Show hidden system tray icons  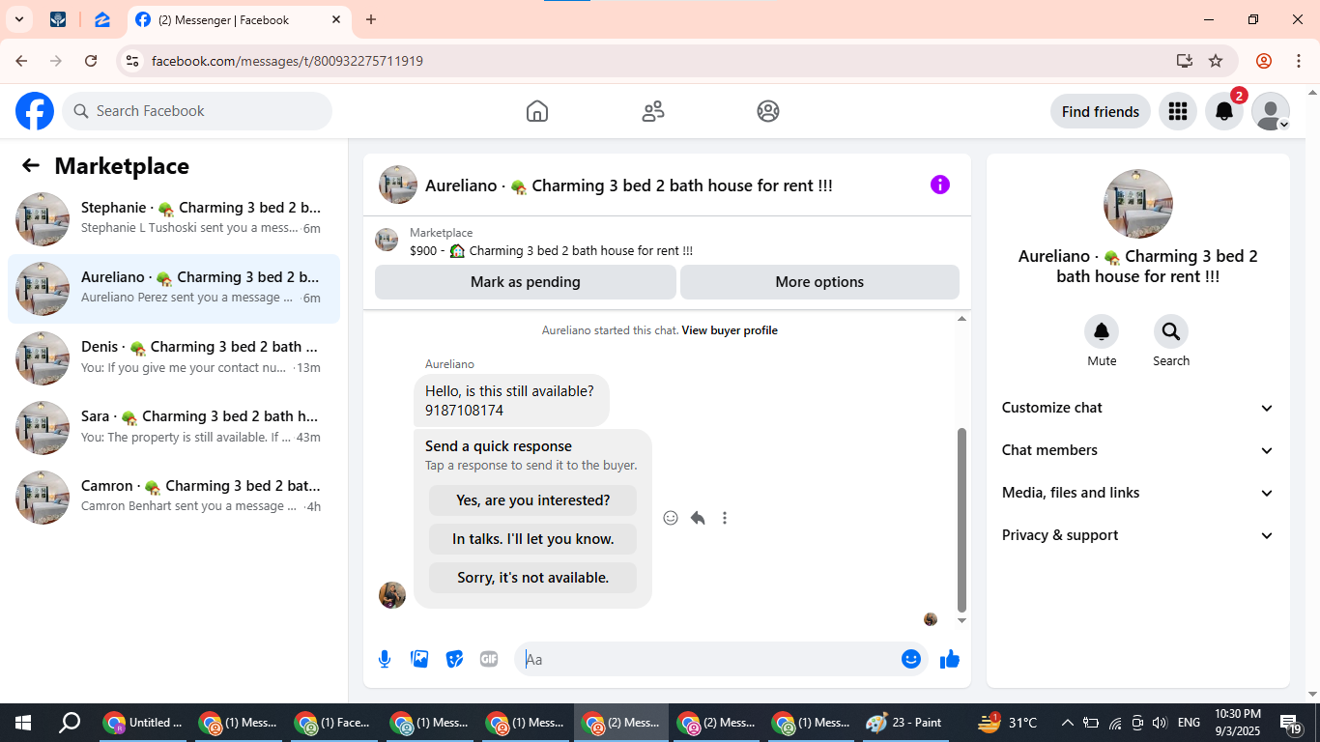coord(1067,723)
